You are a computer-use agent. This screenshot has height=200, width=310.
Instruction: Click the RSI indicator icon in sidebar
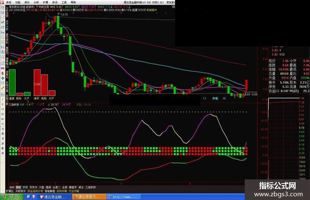3,68
